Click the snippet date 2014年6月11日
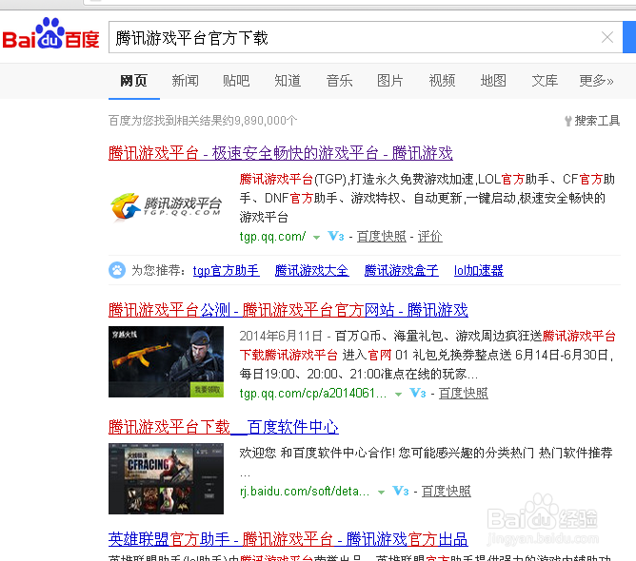 click(281, 336)
